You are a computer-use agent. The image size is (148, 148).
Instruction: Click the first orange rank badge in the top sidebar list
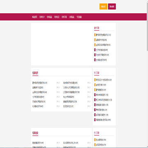tap(95, 35)
